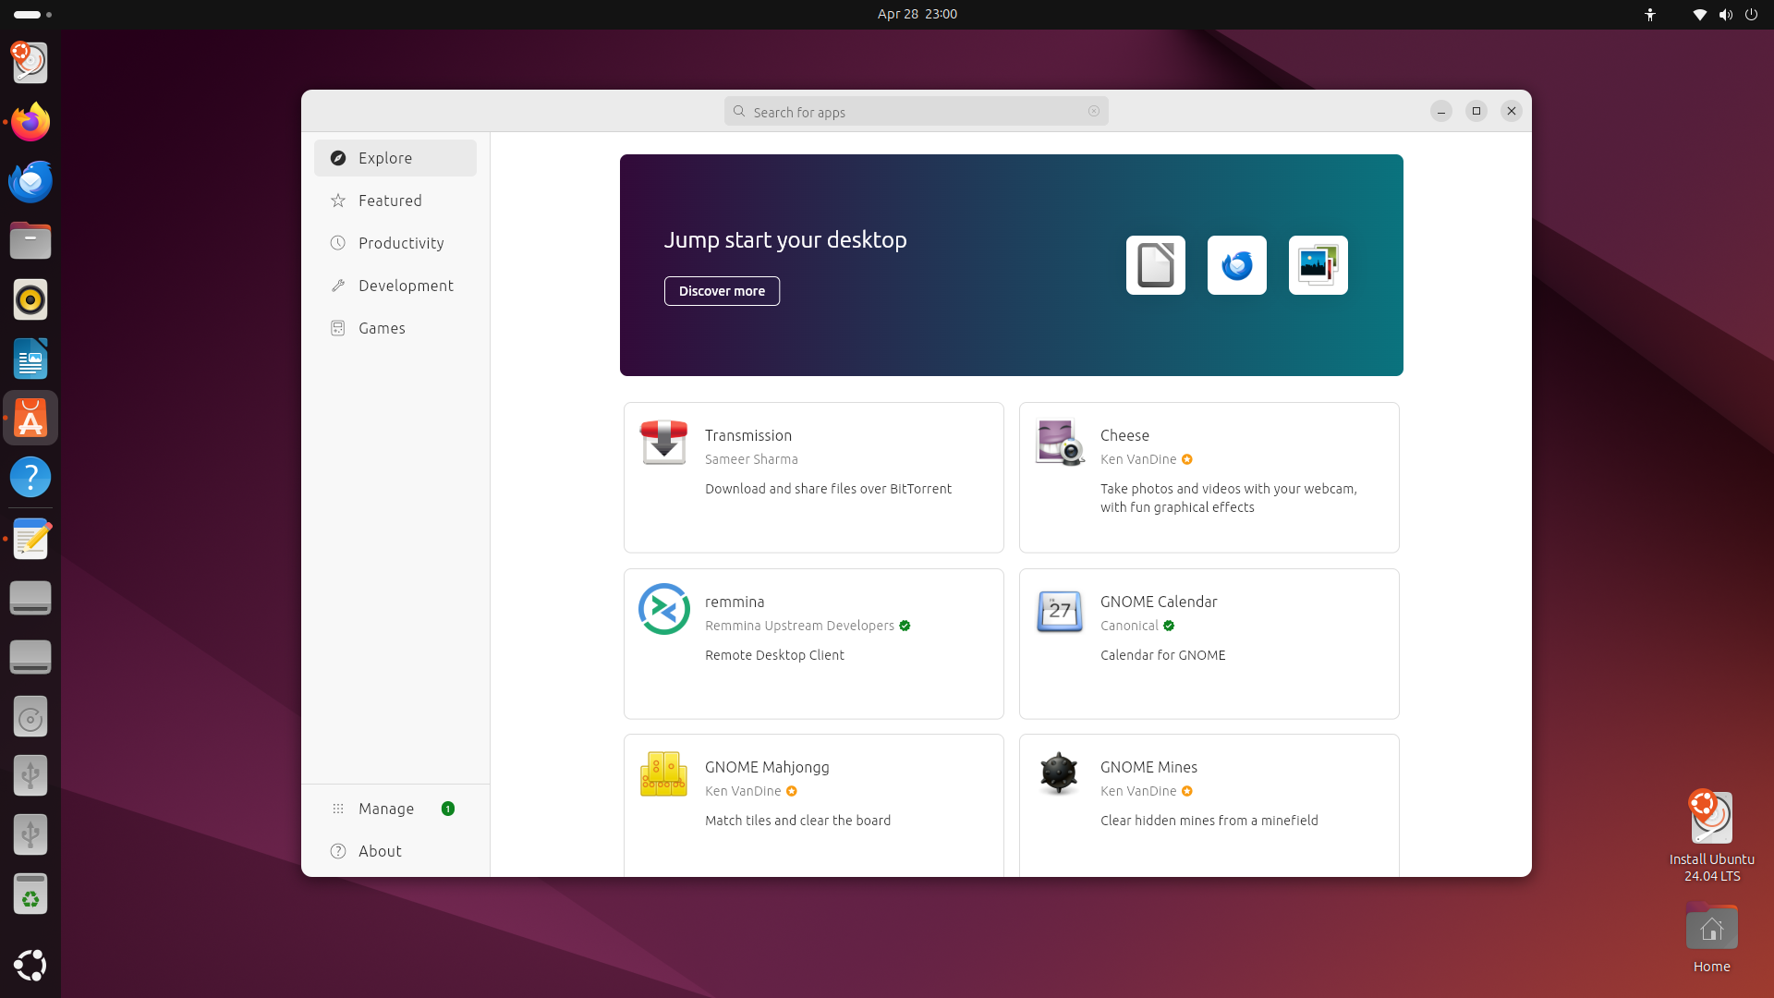
Task: Click GNOME Mines publisher star badge
Action: pos(1187,791)
